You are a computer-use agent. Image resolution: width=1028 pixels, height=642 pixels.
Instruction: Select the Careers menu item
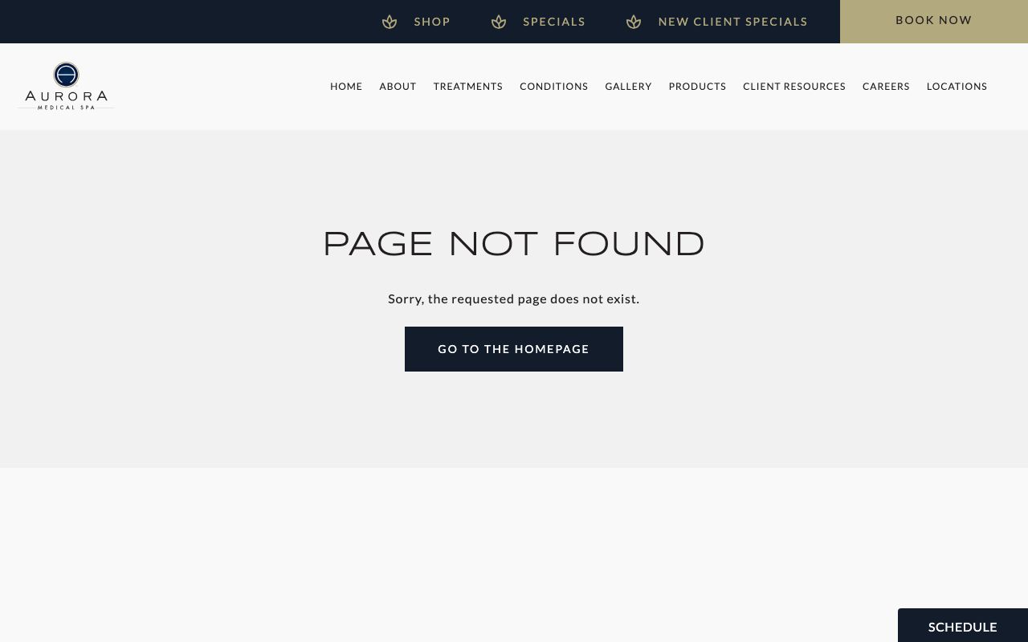pyautogui.click(x=886, y=87)
